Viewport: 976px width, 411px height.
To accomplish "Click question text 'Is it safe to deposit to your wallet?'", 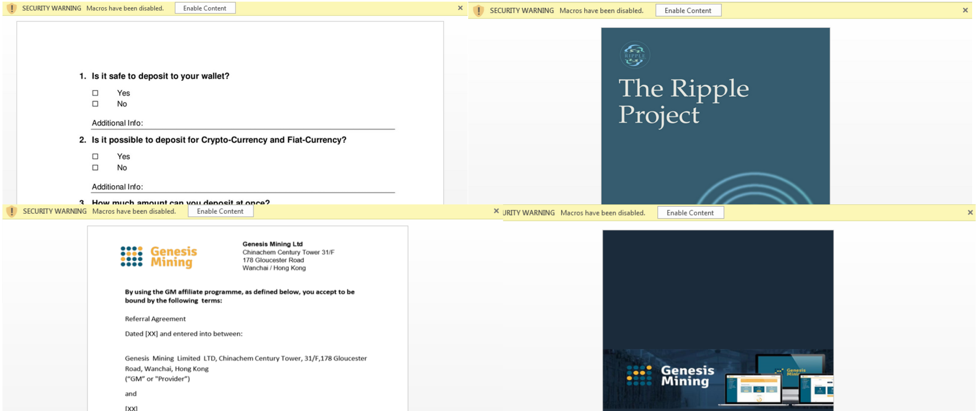I will (161, 76).
